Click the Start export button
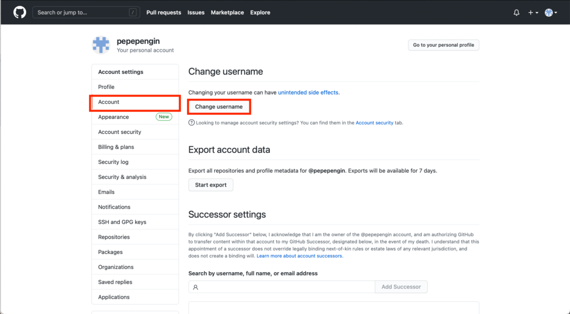The width and height of the screenshot is (570, 314). pyautogui.click(x=211, y=185)
